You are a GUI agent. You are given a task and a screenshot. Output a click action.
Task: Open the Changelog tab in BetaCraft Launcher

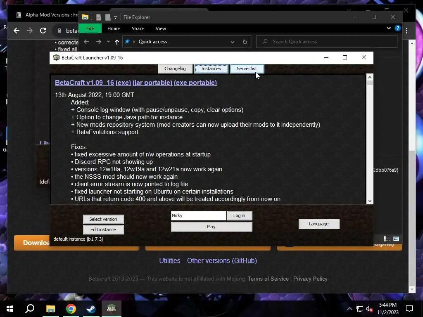175,69
